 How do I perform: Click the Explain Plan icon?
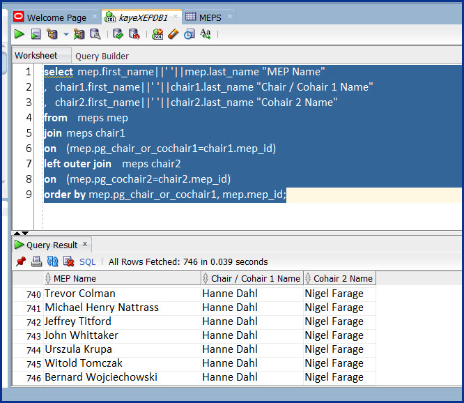point(52,34)
